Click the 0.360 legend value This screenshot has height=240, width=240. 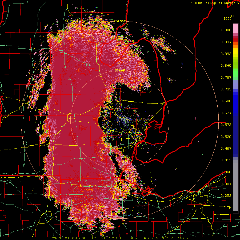coord(226,172)
